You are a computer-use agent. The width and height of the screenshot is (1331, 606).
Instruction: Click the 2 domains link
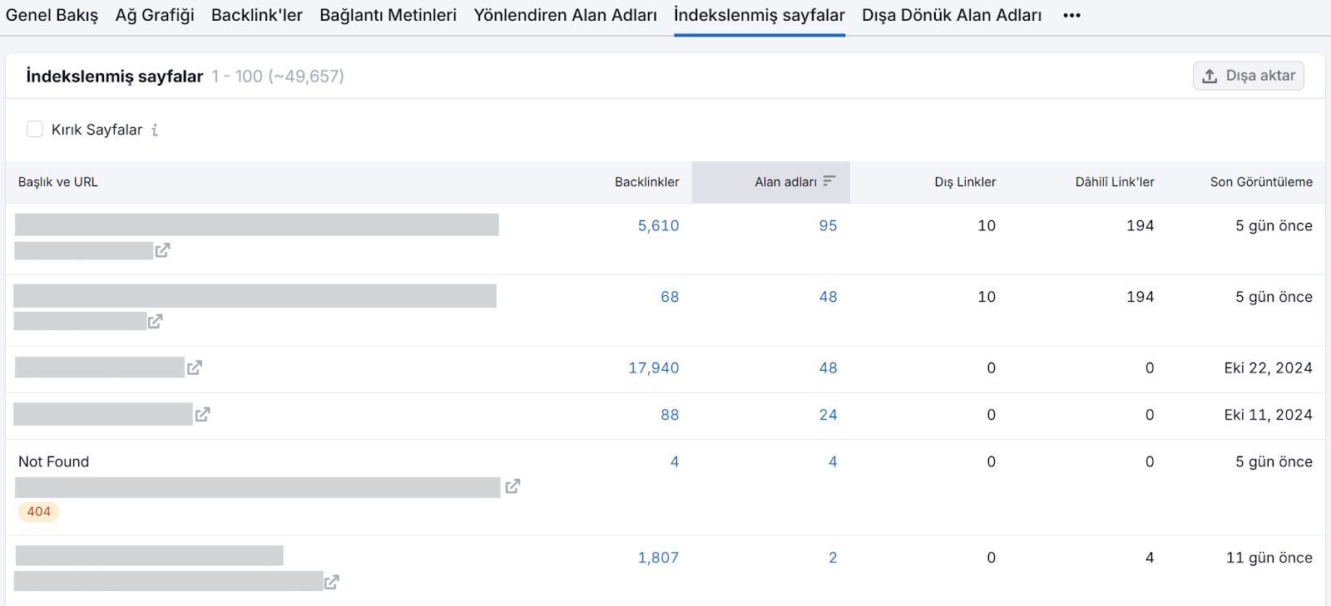pyautogui.click(x=833, y=558)
